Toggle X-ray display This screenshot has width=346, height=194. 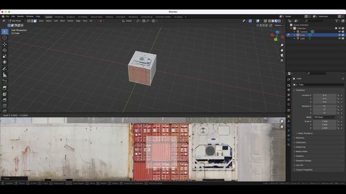265,21
